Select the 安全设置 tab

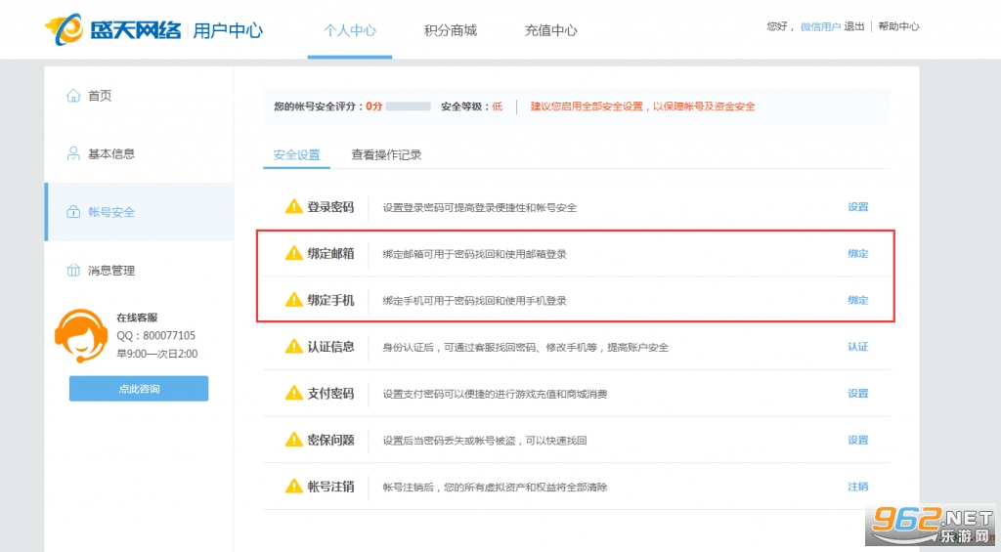tap(296, 154)
